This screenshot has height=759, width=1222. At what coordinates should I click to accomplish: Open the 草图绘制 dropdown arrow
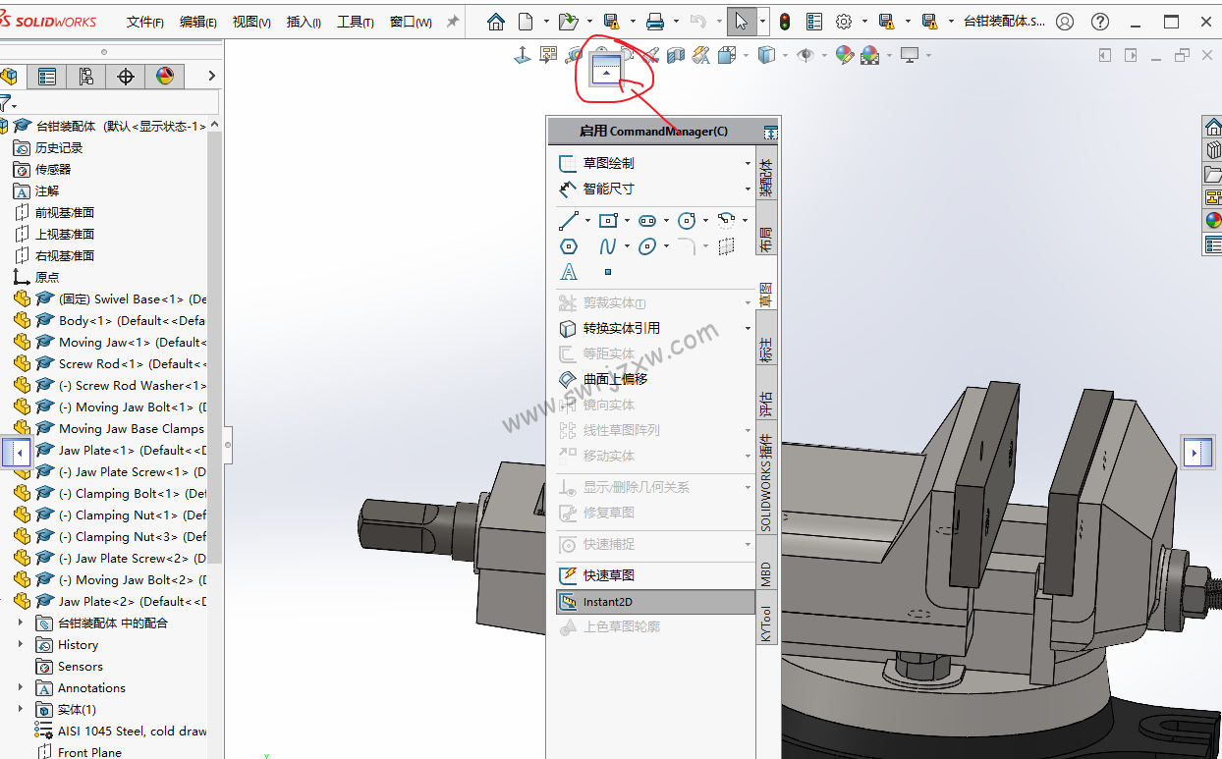pyautogui.click(x=748, y=164)
